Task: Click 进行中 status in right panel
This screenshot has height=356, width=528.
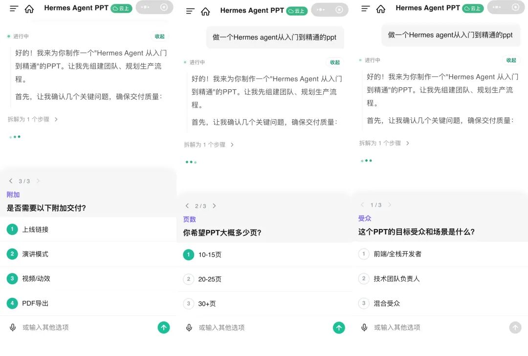Action: [370, 60]
